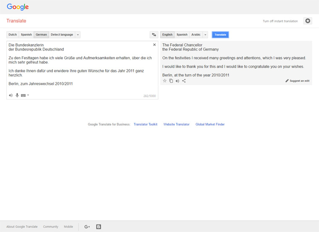Screen dimensions: 319x232
Task: Open the Translator Toolkit link
Action: pos(145,124)
